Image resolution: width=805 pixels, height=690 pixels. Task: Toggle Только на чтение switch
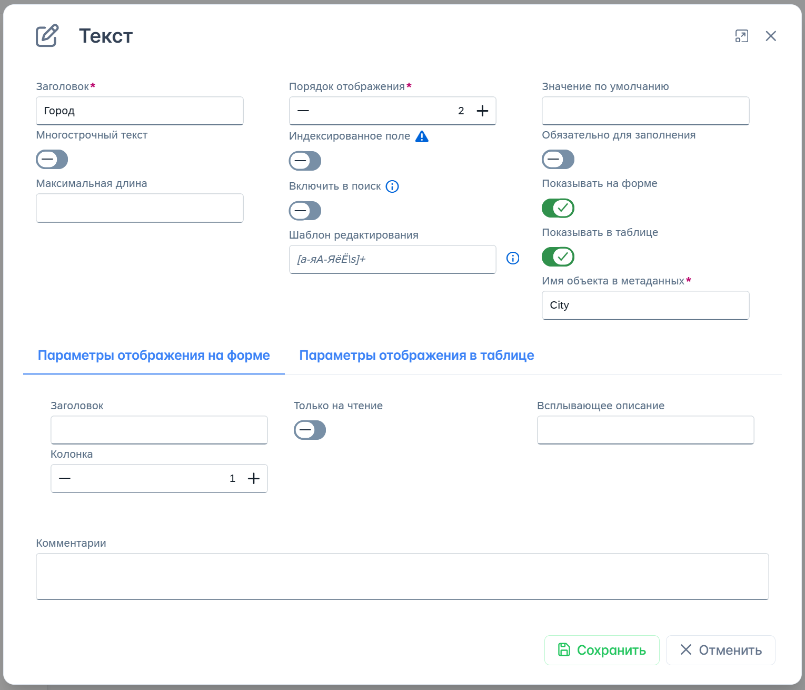[x=310, y=430]
